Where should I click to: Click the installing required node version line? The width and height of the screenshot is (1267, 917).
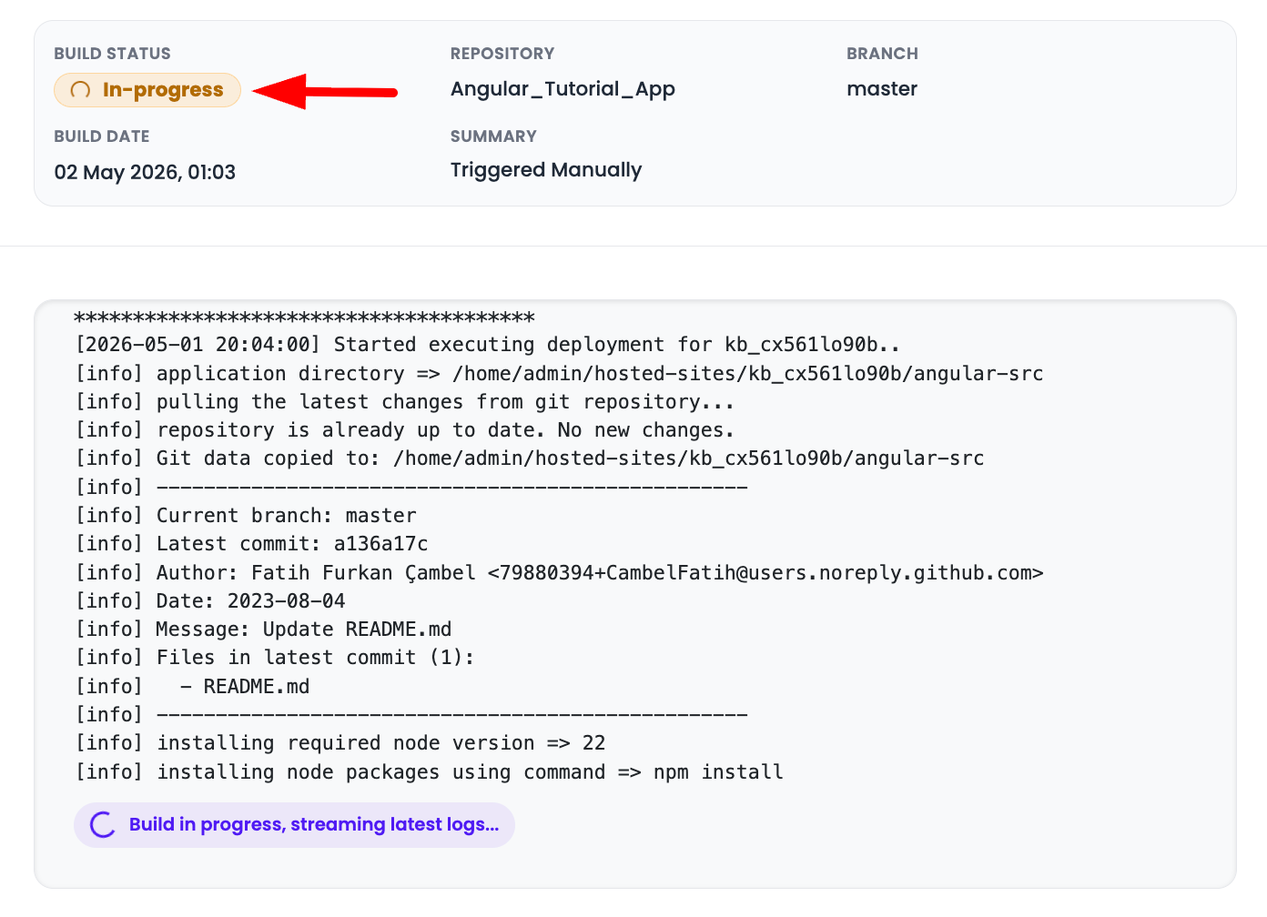(340, 743)
